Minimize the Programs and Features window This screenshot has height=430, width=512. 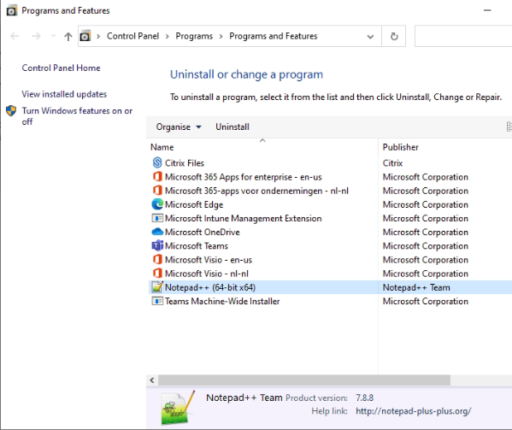[487, 10]
